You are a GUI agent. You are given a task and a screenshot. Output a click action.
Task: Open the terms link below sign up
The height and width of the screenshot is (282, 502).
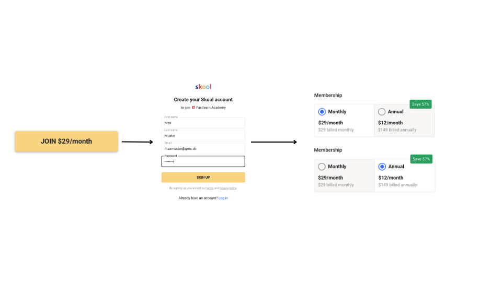tap(210, 188)
